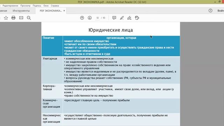
Task: Click line 'имеет обособленное имущество'
Action: (x=86, y=41)
